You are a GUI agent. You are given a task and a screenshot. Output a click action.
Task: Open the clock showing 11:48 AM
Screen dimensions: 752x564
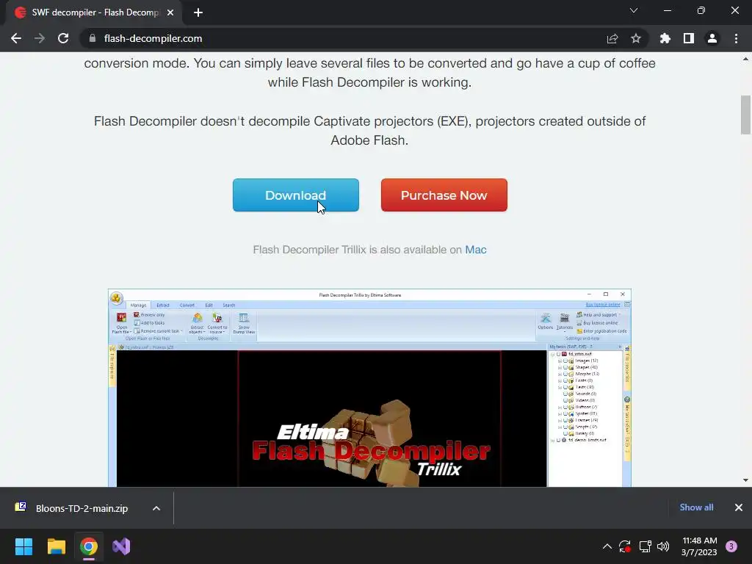coord(699,546)
